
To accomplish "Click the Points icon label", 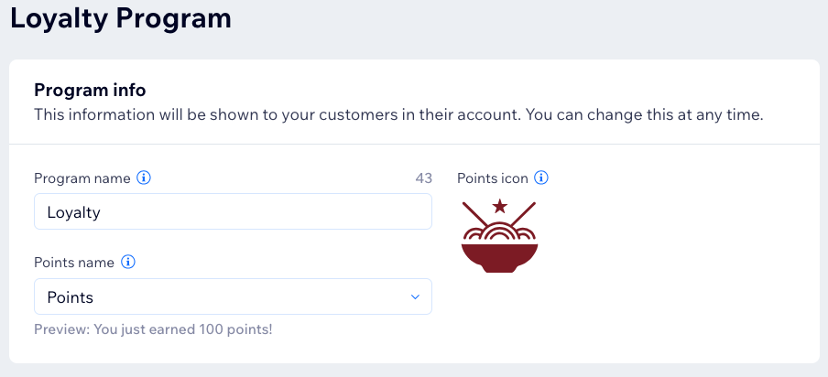I will pos(493,178).
